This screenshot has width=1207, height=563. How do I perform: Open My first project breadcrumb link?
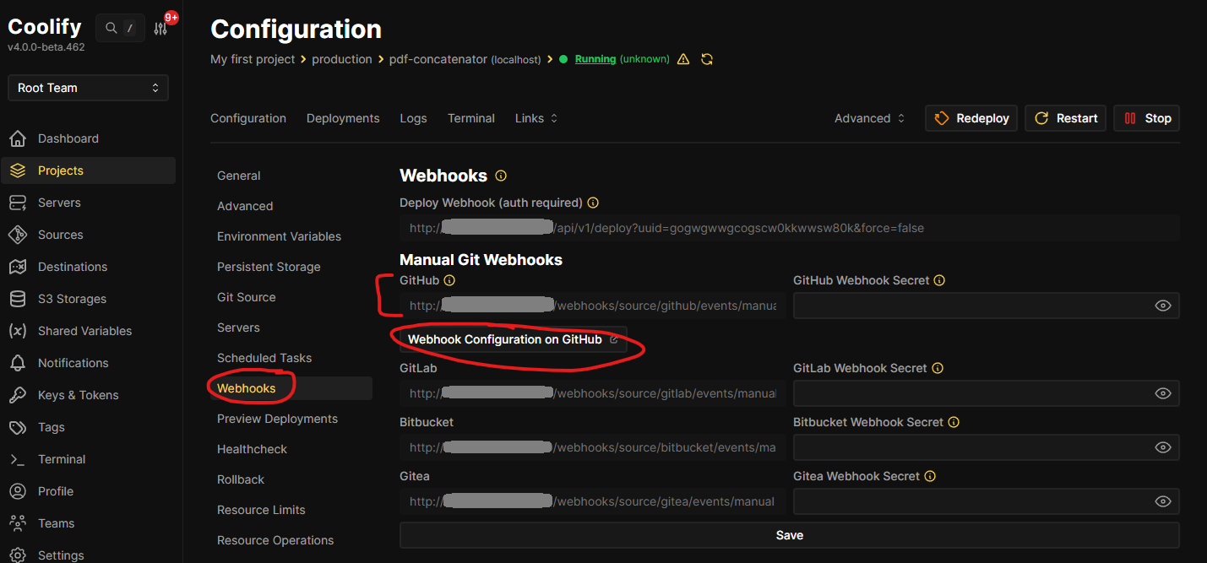(253, 59)
